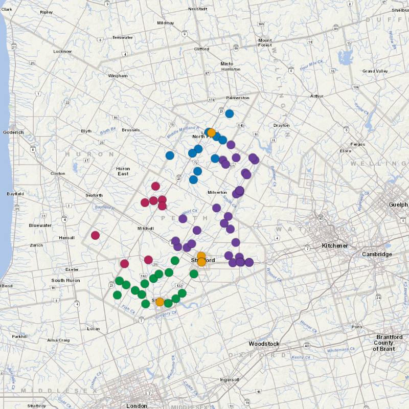Image resolution: width=409 pixels, height=409 pixels.
Task: Click the purple marker beside Whirl Ck label
Action: click(183, 219)
